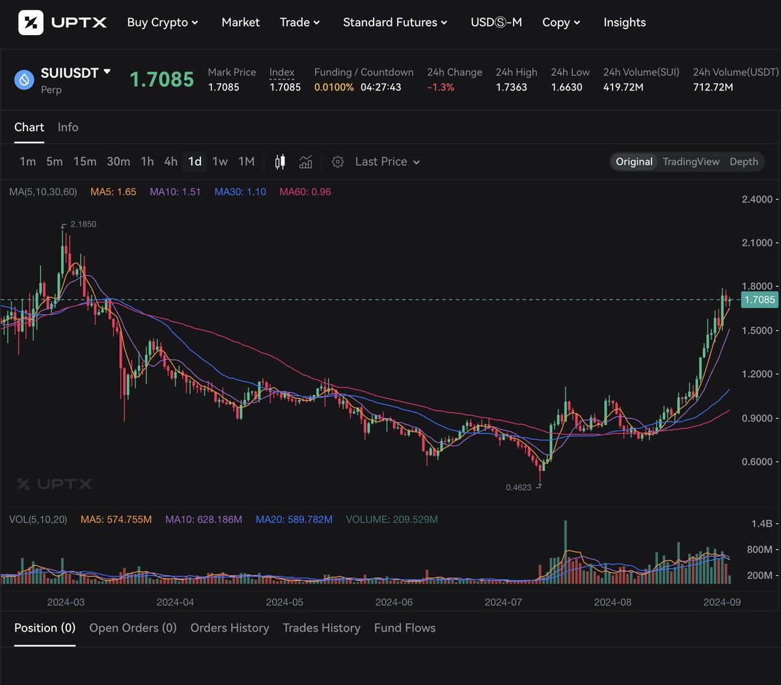Open the Last Price dropdown

click(x=387, y=161)
